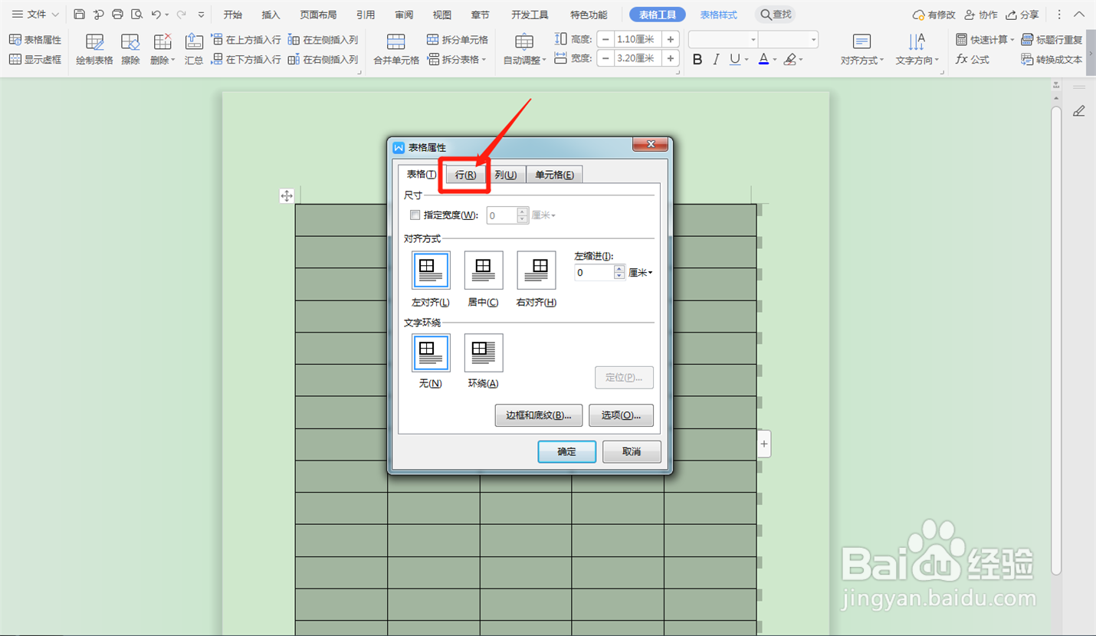Image resolution: width=1096 pixels, height=636 pixels.
Task: Click the Redo arrow icon
Action: pos(182,15)
